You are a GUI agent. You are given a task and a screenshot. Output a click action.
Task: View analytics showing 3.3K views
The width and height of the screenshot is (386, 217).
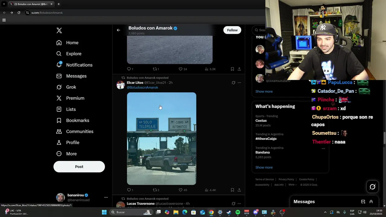click(x=210, y=69)
